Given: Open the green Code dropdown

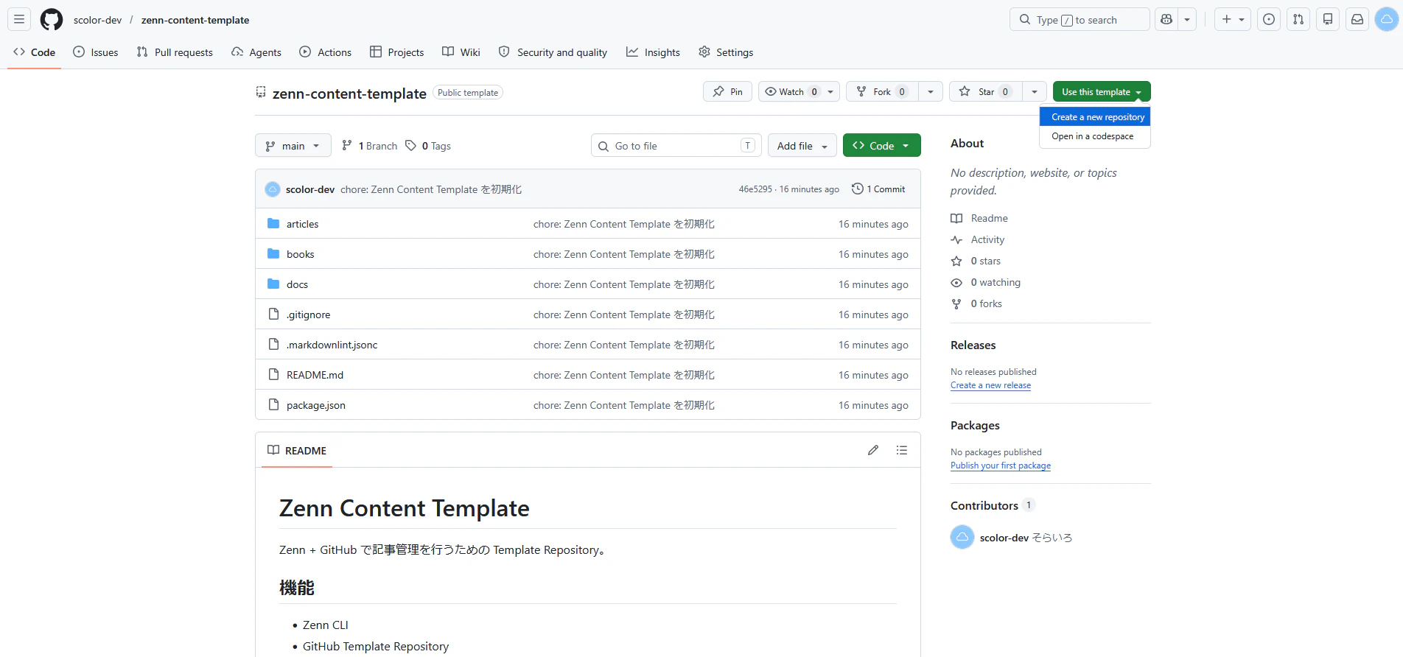Looking at the screenshot, I should click(x=882, y=146).
